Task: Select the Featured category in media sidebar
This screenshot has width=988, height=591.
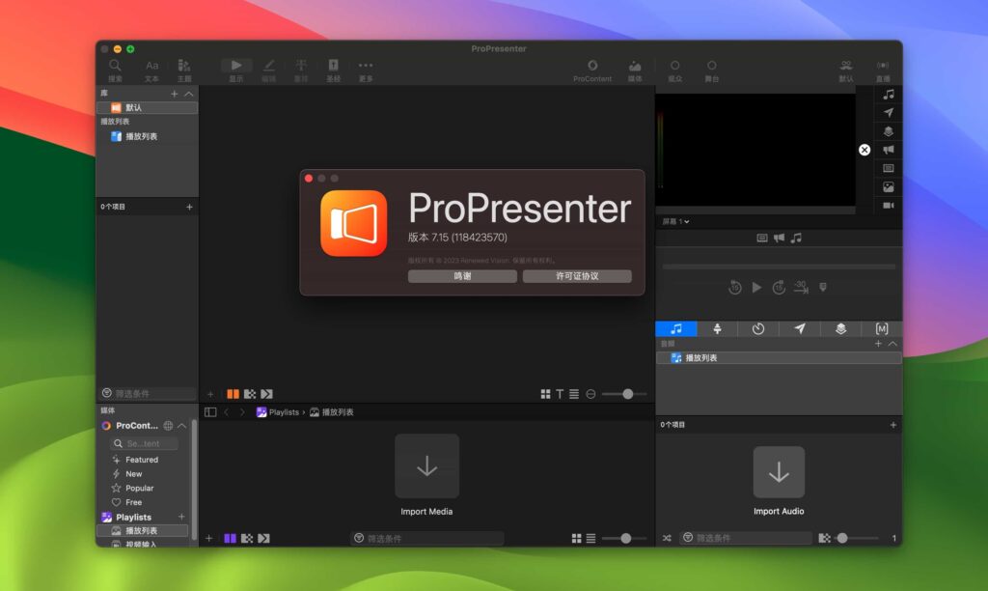Action: click(x=143, y=459)
